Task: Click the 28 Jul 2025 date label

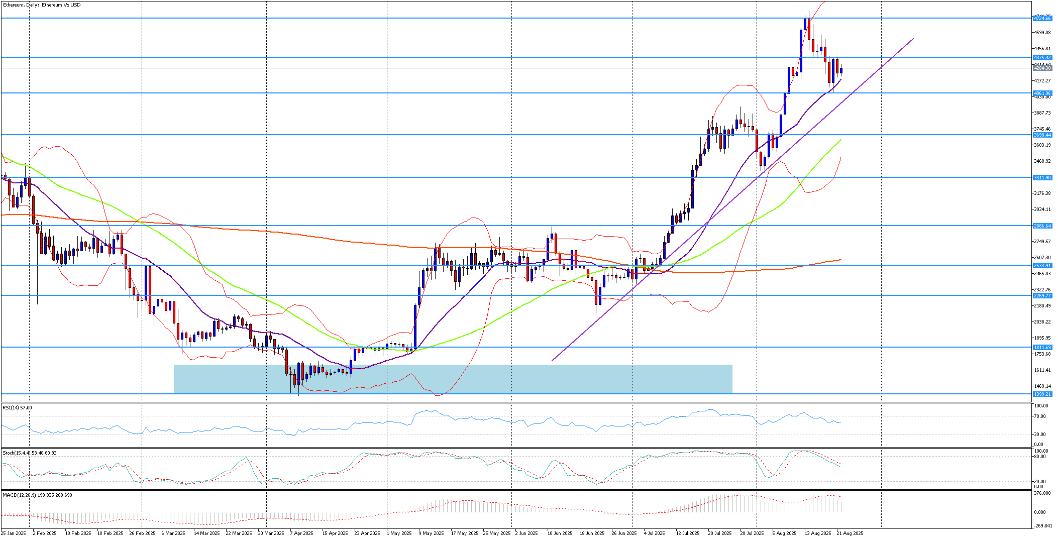Action: [752, 533]
